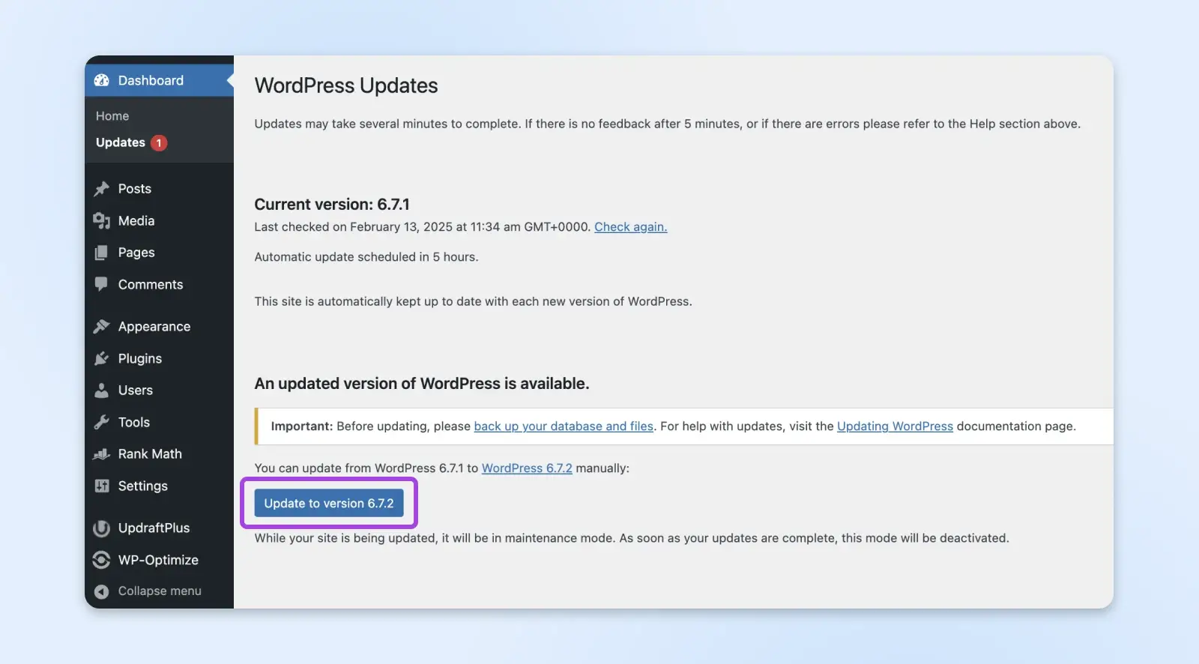Open the Home submenu item

pos(112,116)
